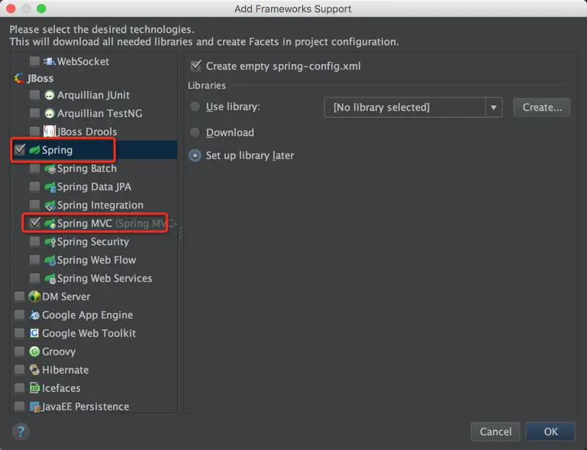Image resolution: width=587 pixels, height=450 pixels.
Task: Check the Icefaces checkbox
Action: tap(20, 388)
